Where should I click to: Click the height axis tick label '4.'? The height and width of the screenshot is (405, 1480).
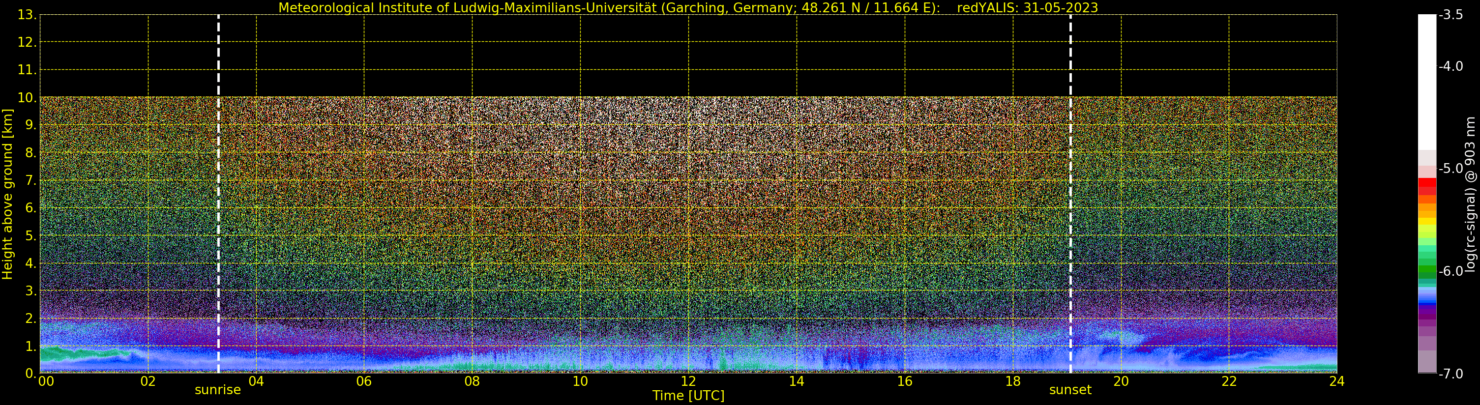click(30, 263)
